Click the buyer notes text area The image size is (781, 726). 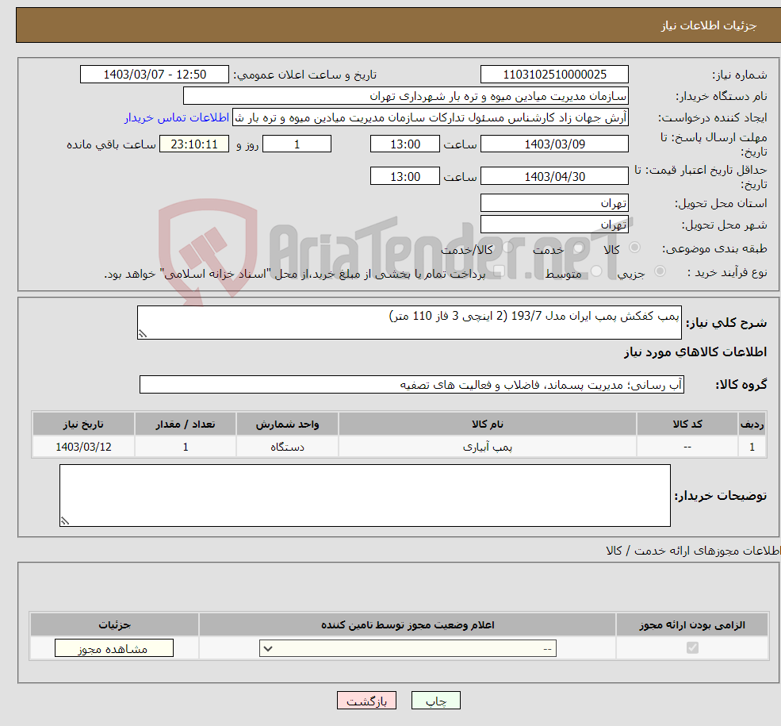tap(365, 495)
